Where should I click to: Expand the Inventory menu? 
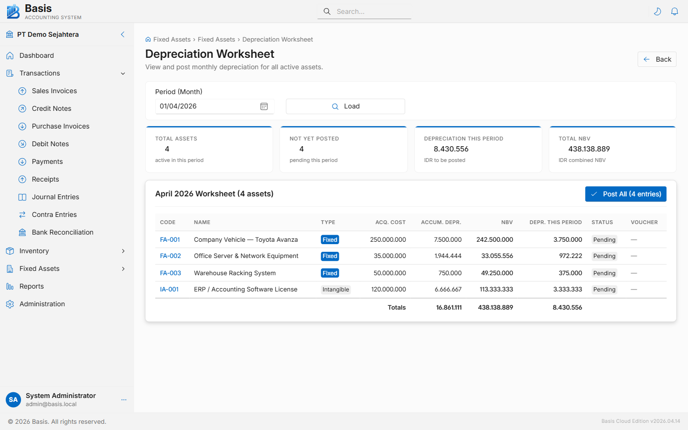click(x=123, y=251)
